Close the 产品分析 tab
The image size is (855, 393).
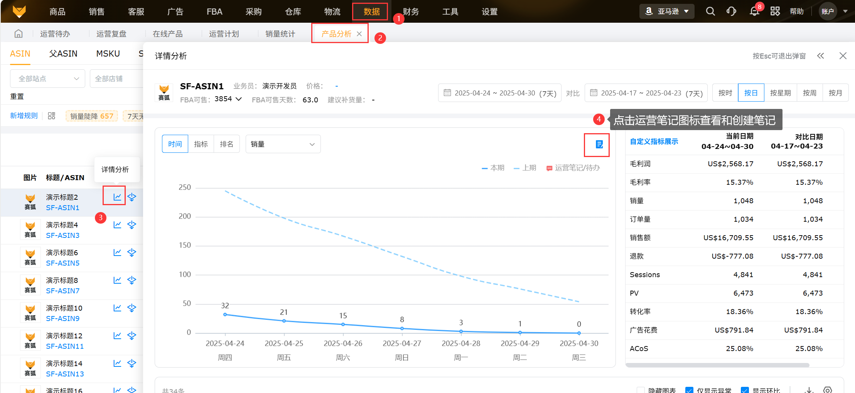pyautogui.click(x=359, y=34)
